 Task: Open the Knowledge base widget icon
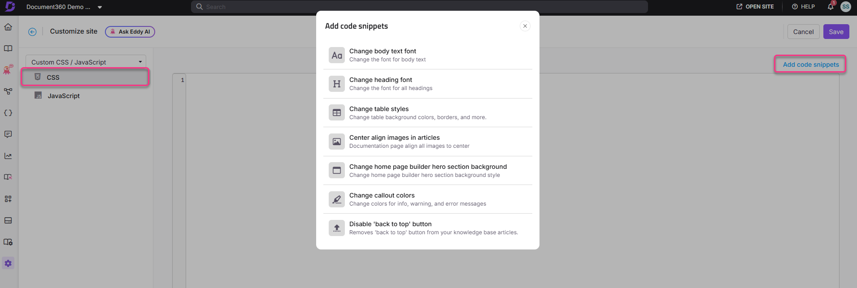(x=8, y=198)
